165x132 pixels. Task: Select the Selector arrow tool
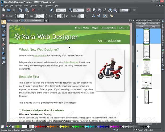coord(3,22)
